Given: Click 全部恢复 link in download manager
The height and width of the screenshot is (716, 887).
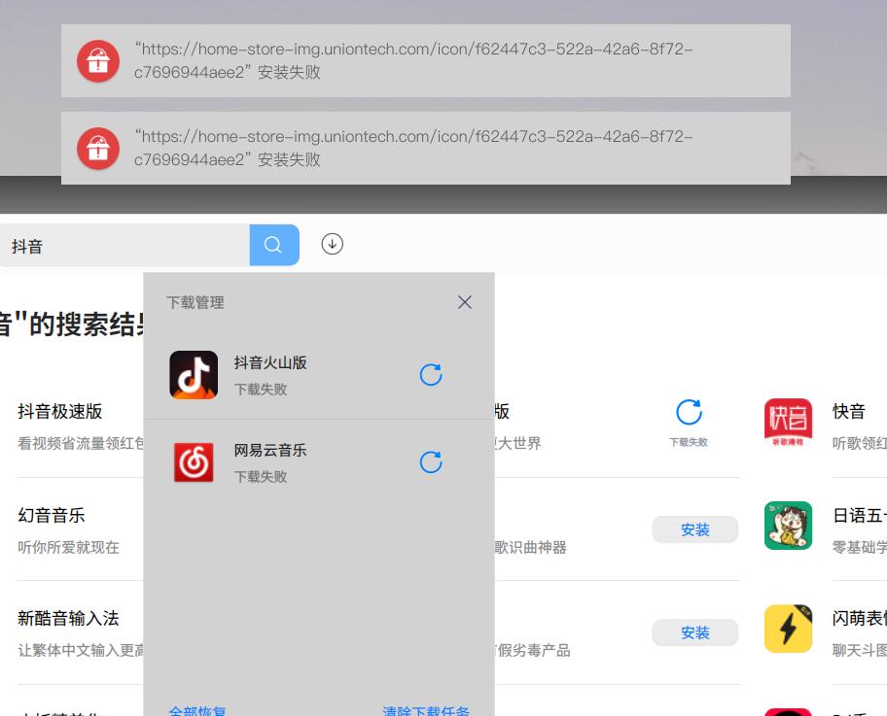Looking at the screenshot, I should point(196,710).
